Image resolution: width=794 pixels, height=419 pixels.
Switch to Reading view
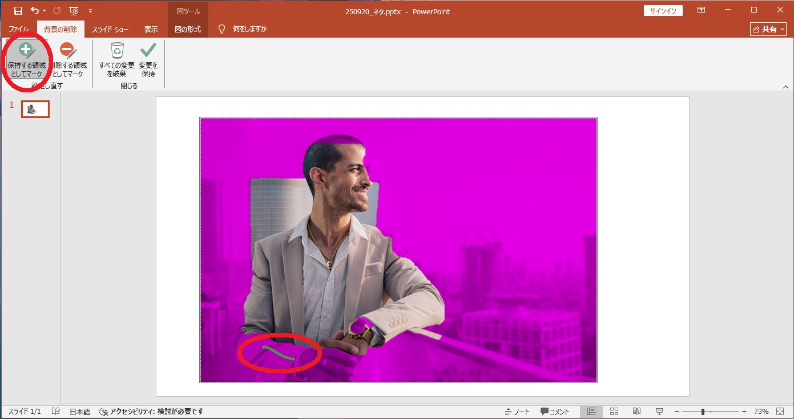click(636, 412)
